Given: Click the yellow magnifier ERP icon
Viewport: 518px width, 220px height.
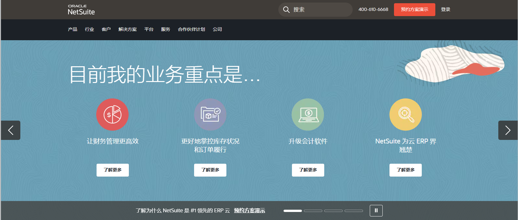Looking at the screenshot, I should (406, 115).
